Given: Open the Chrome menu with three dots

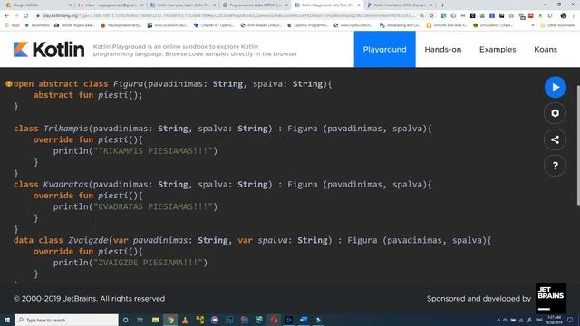Looking at the screenshot, I should (x=574, y=16).
